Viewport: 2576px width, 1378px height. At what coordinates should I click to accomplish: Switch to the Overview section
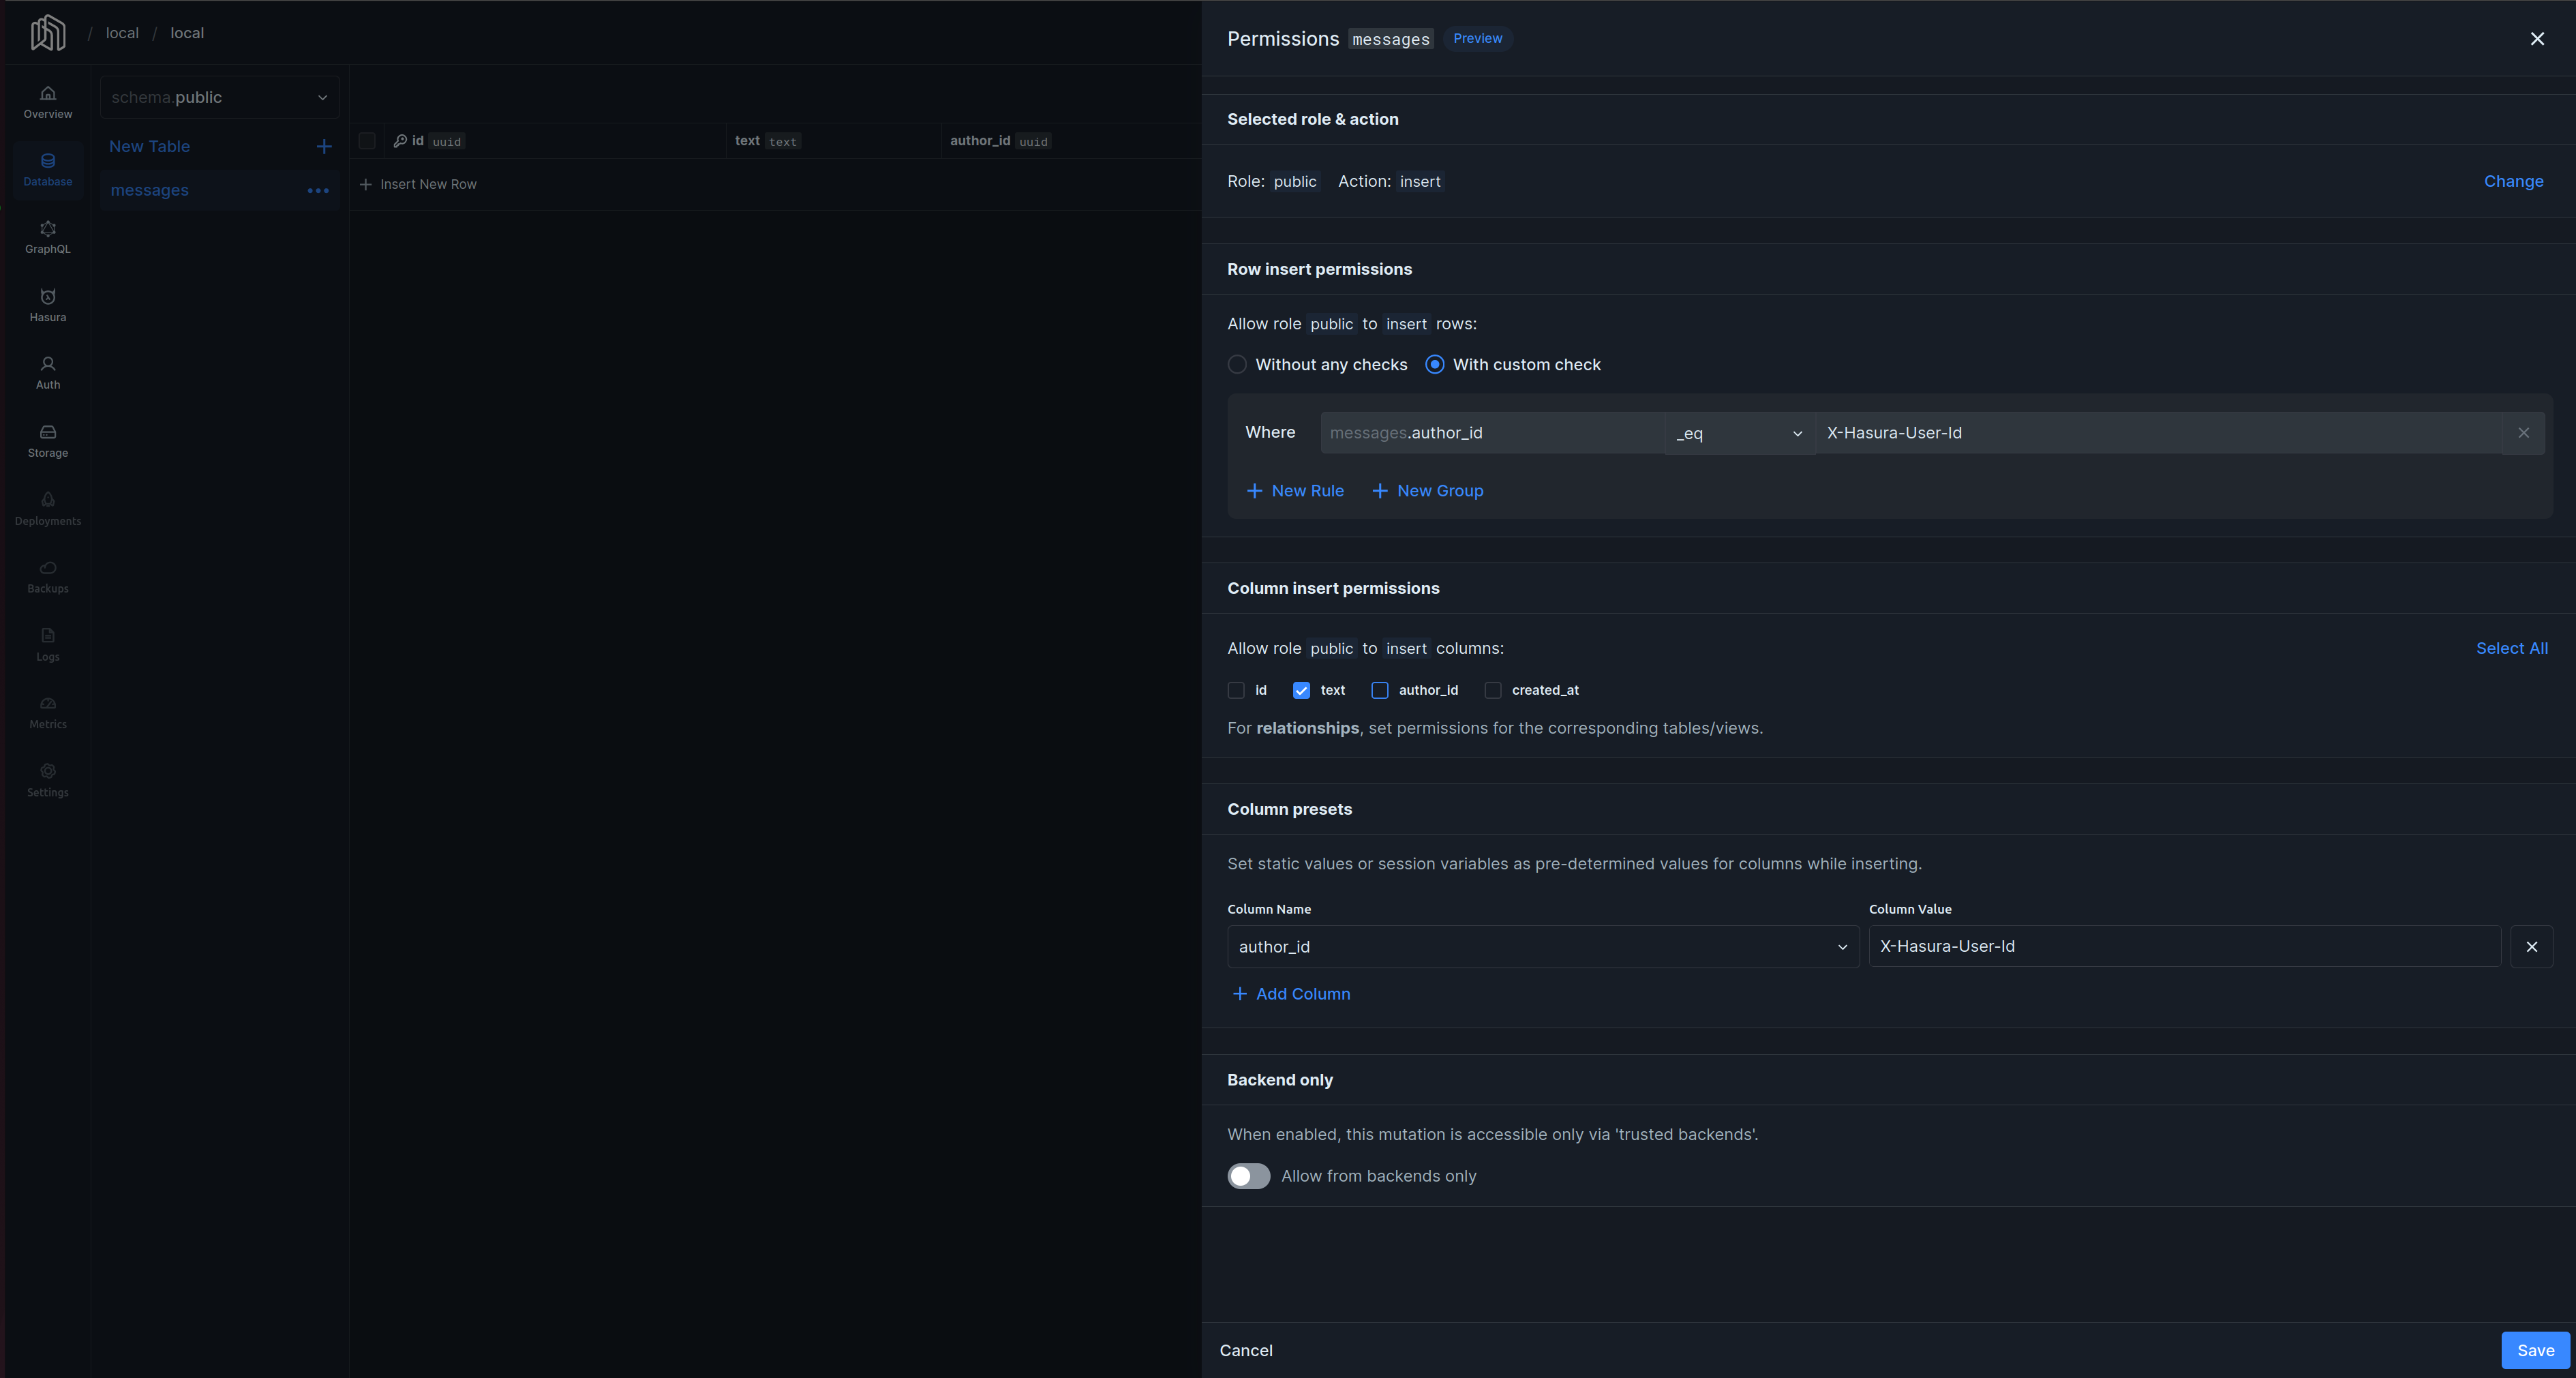click(x=47, y=102)
